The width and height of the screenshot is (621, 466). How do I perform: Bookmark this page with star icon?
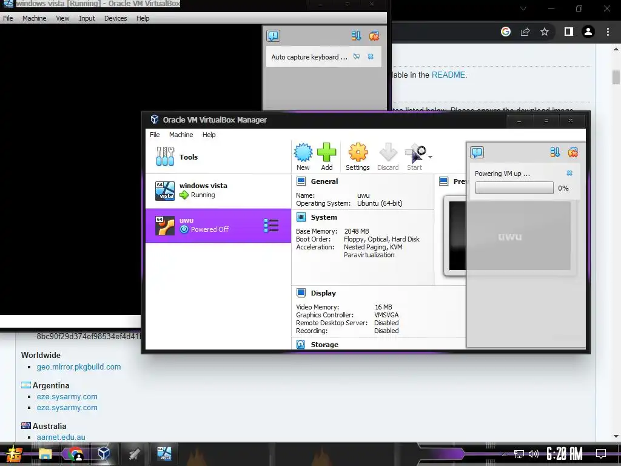(545, 32)
